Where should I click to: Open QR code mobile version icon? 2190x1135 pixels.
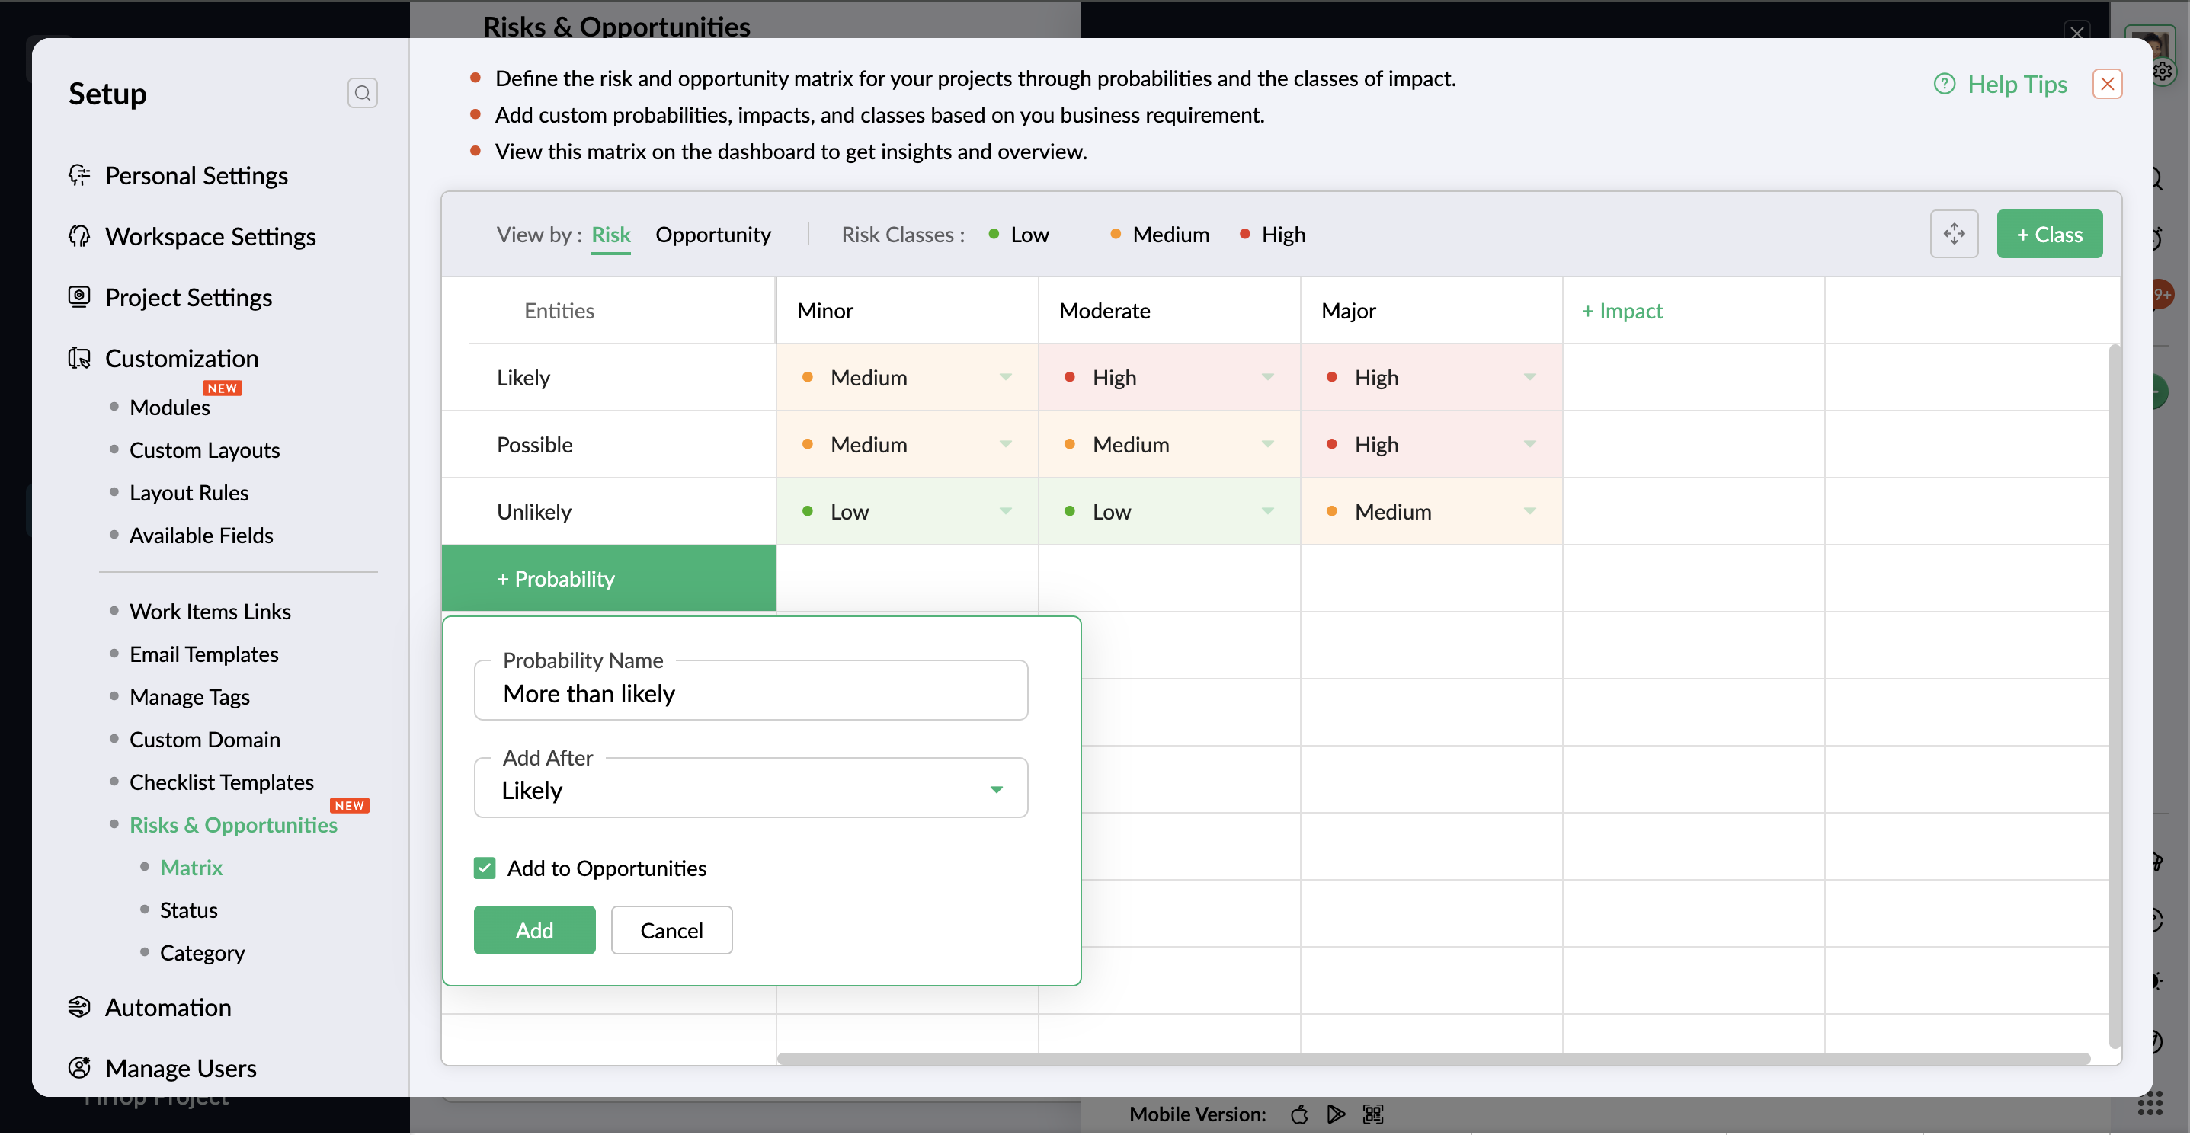click(1373, 1114)
